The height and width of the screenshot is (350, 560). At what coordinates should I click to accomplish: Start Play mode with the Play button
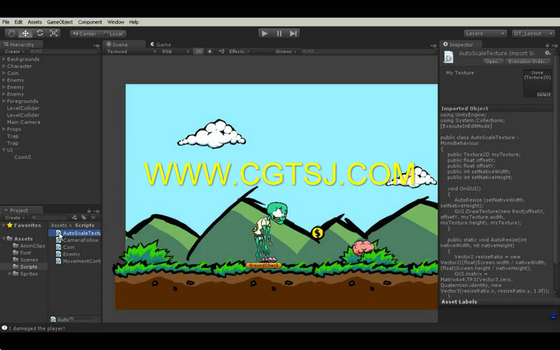click(x=265, y=33)
